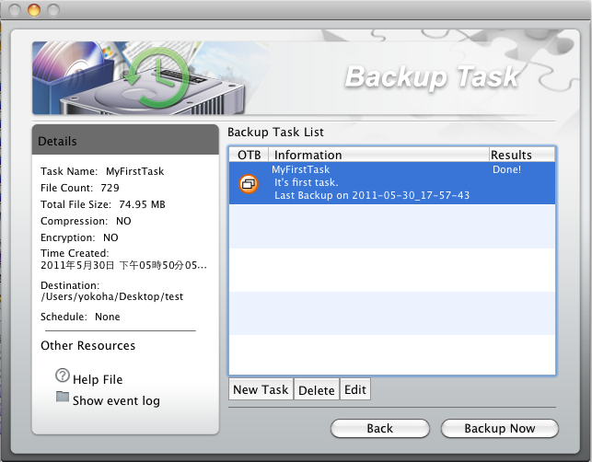Select the MyFirstTask row in task list
The width and height of the screenshot is (592, 462).
click(x=392, y=183)
